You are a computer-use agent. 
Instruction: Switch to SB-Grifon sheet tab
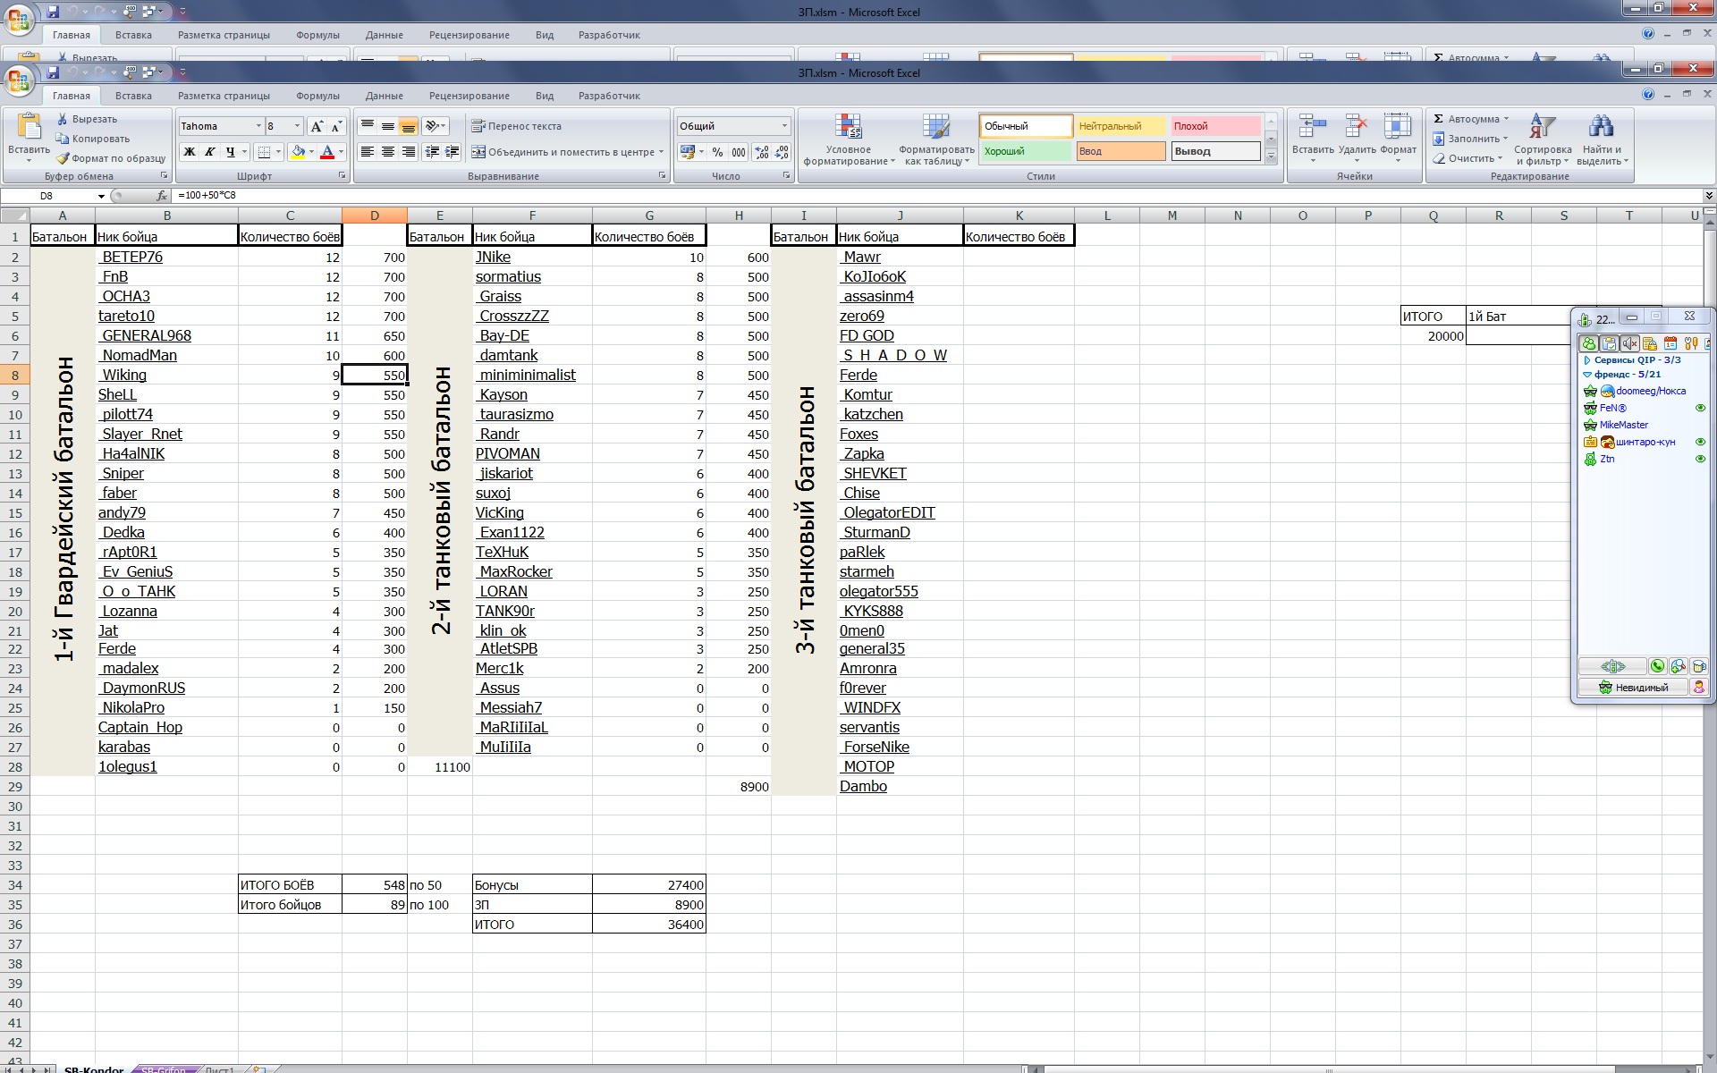click(164, 1069)
